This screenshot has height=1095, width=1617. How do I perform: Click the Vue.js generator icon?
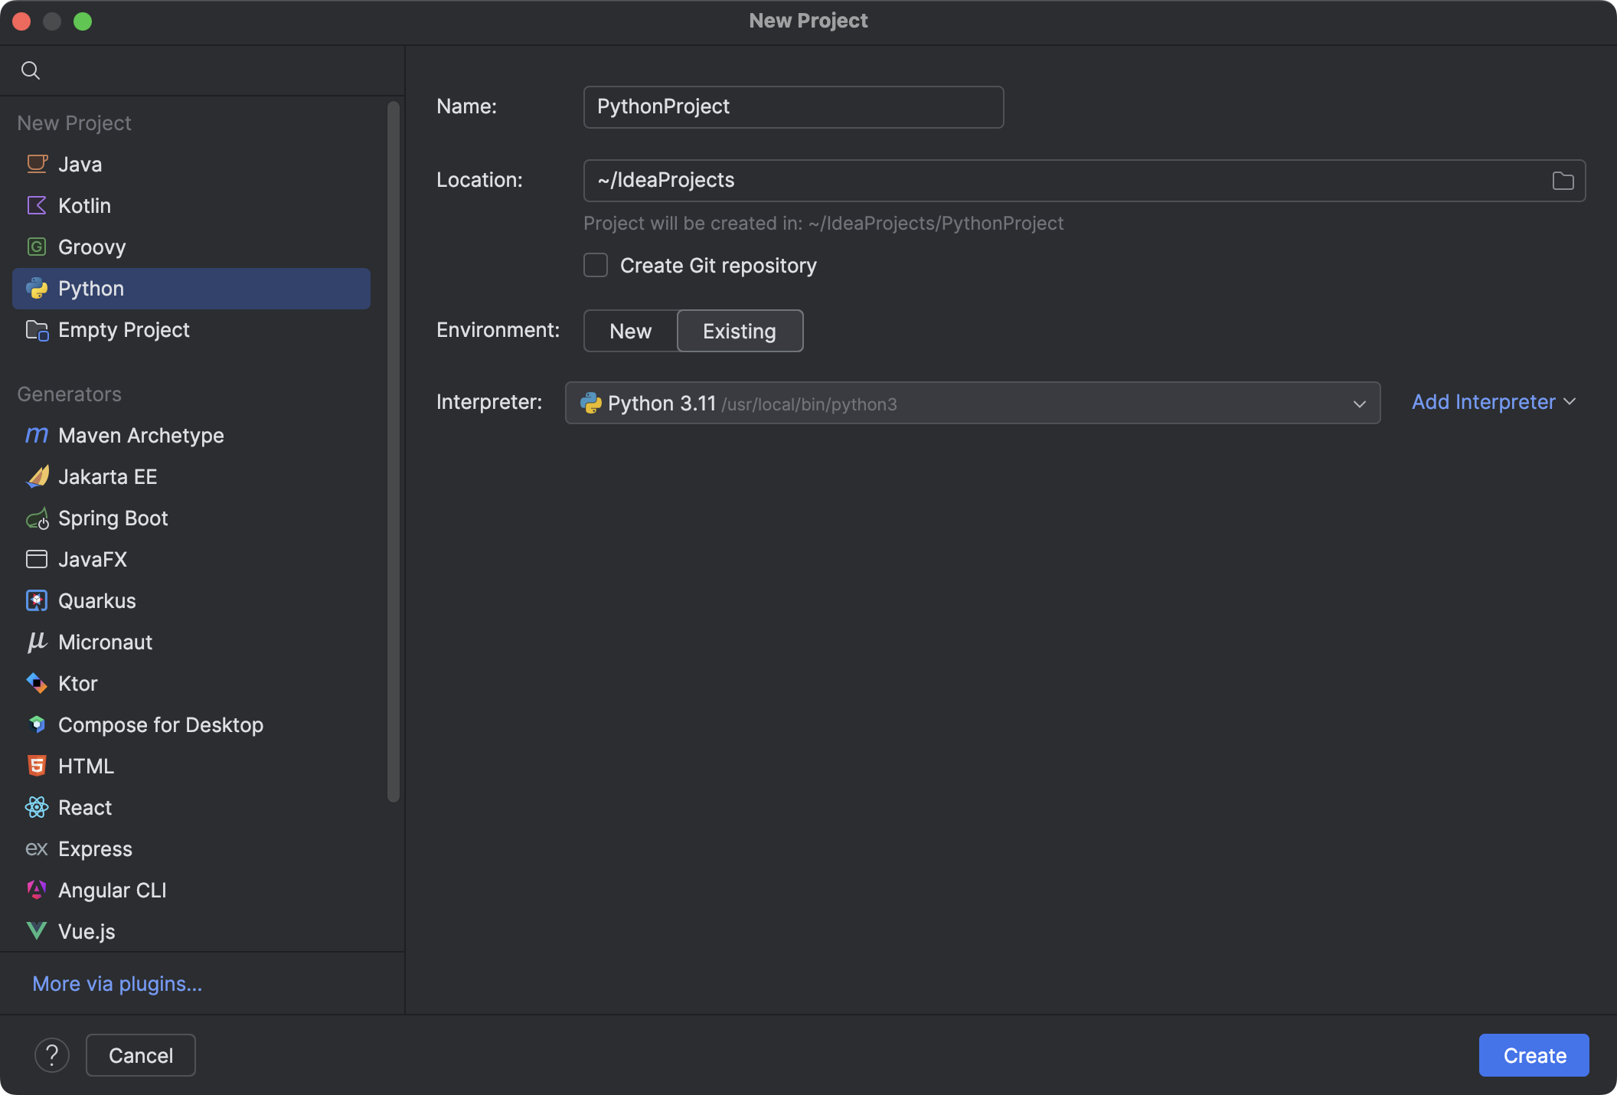(x=36, y=931)
